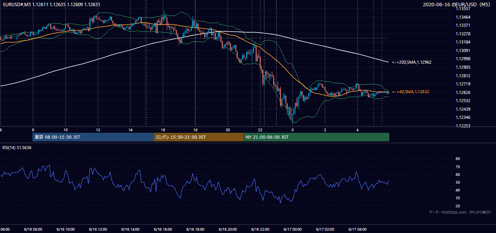Open the HistData.com data source credit

460,212
